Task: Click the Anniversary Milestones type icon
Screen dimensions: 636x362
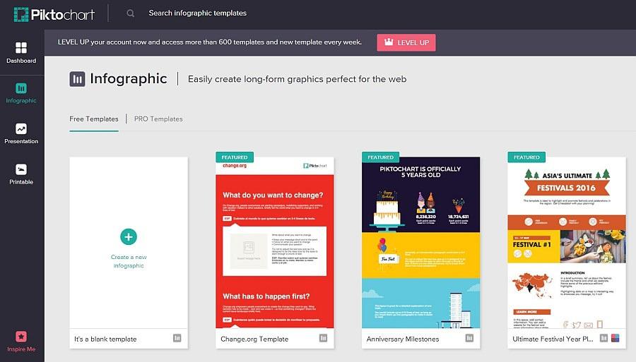Action: [x=469, y=338]
